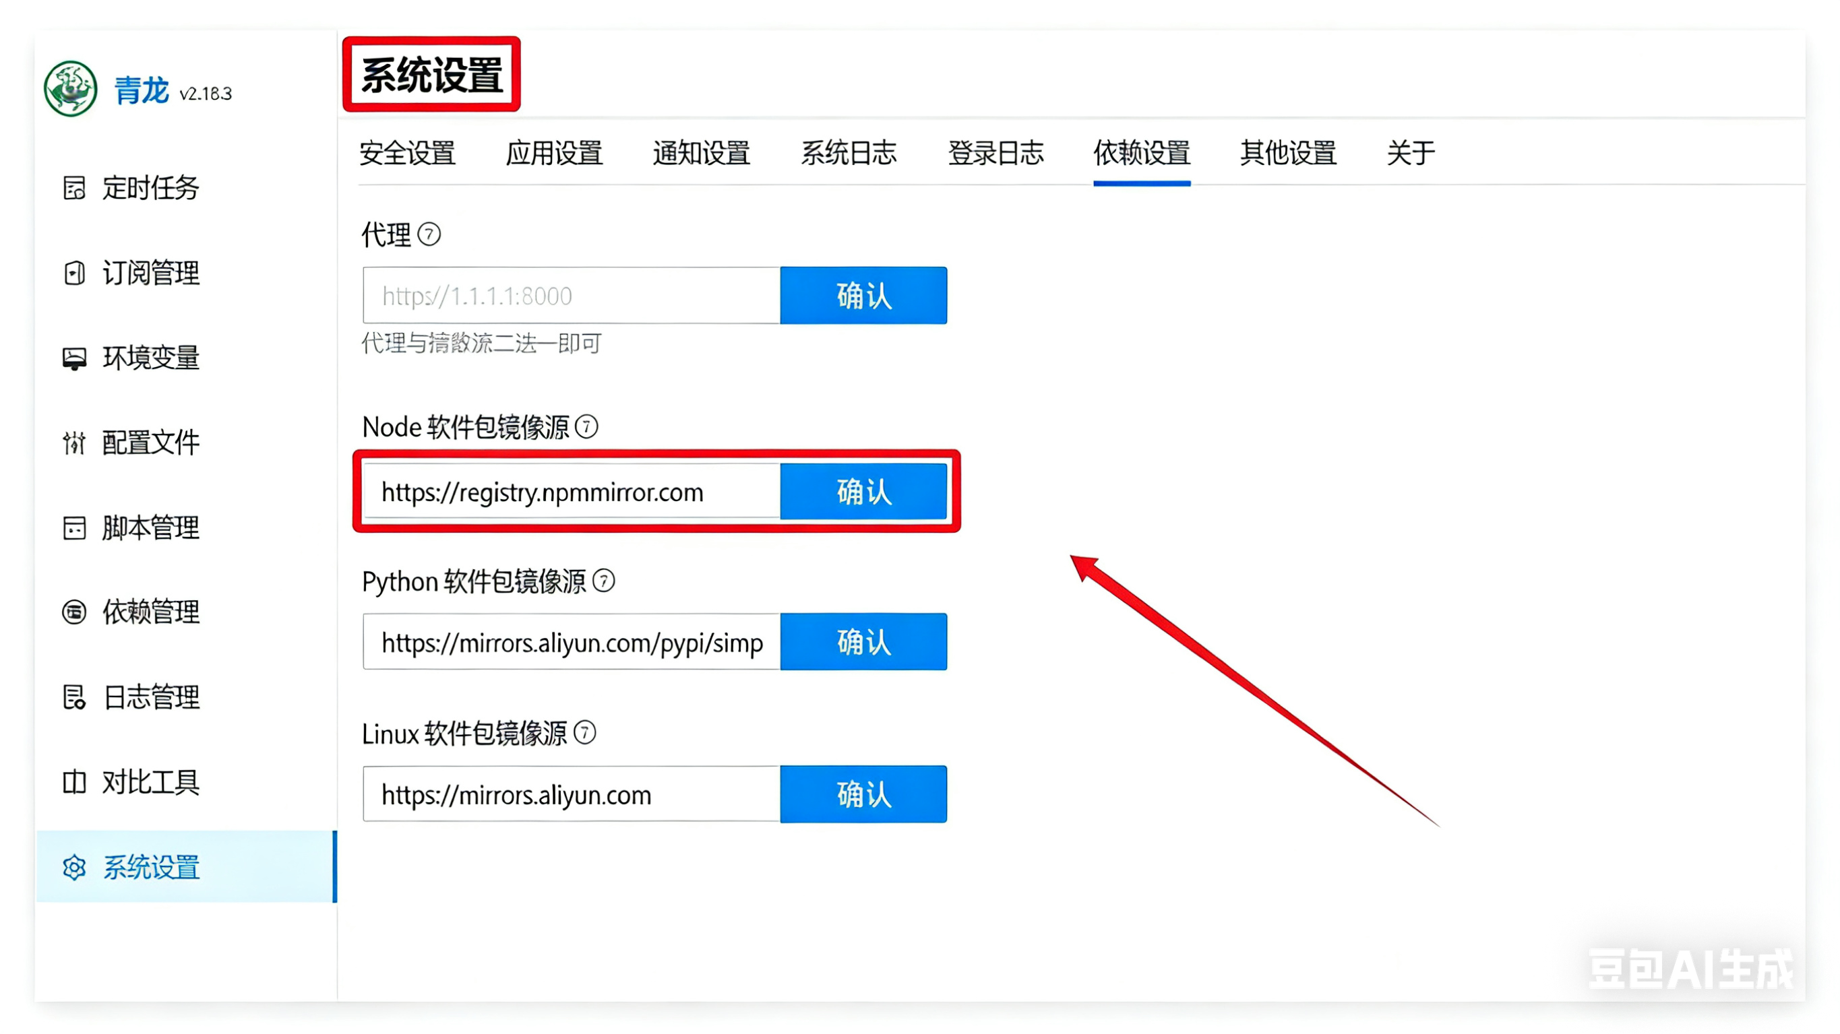Open the 日志管理 log icon
Viewport: 1840px width, 1034px height.
pos(74,697)
